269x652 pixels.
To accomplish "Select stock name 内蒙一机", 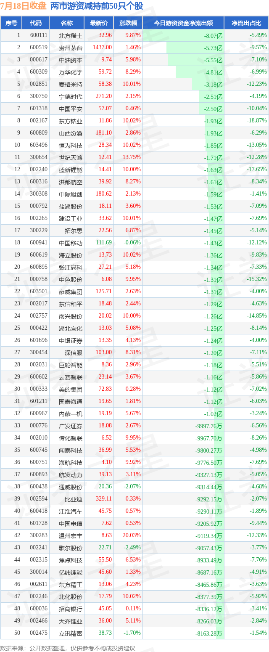I will pyautogui.click(x=71, y=413).
